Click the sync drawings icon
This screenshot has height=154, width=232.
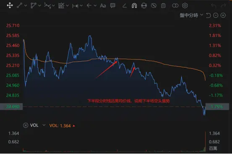(144, 5)
